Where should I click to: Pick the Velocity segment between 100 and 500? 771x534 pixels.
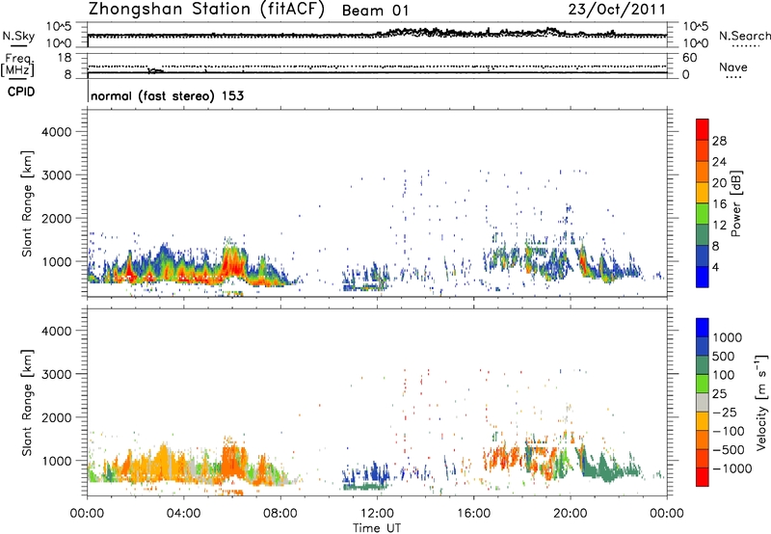click(703, 365)
